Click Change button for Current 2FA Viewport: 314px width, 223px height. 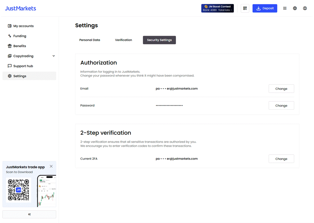tap(281, 159)
